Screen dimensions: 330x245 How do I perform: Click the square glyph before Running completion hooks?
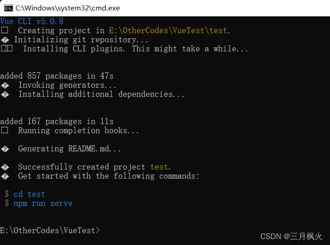point(5,130)
